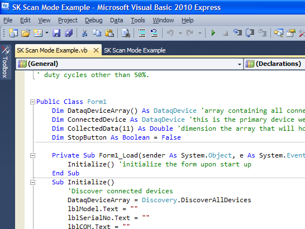Viewport: 305px width, 229px height.
Task: Save the file with the floppy disk icon
Action: click(56, 33)
